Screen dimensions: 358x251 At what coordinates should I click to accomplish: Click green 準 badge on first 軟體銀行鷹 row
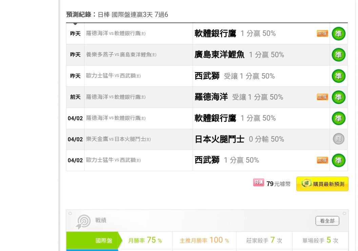pyautogui.click(x=338, y=34)
